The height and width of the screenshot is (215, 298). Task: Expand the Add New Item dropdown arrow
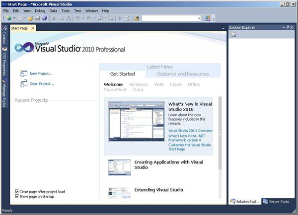pyautogui.click(x=25, y=18)
